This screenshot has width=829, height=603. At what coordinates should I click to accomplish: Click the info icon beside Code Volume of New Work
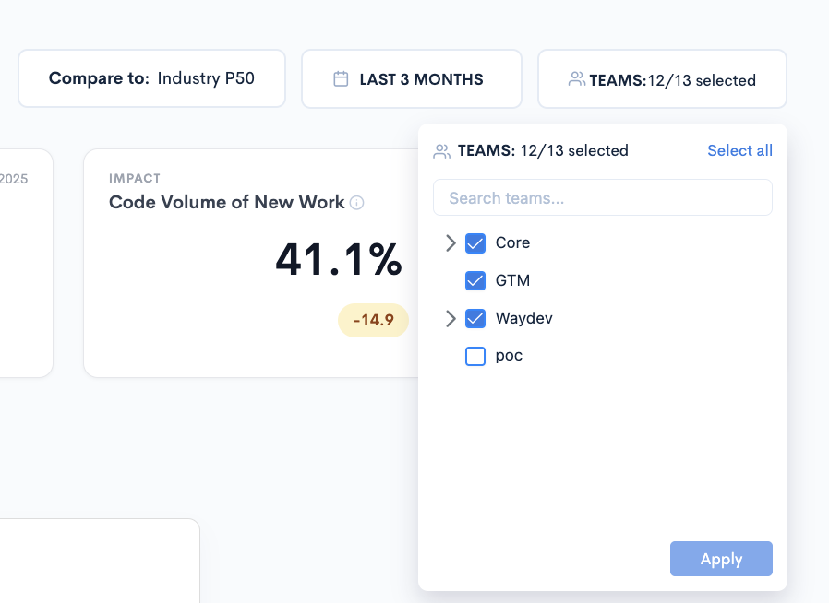point(357,203)
